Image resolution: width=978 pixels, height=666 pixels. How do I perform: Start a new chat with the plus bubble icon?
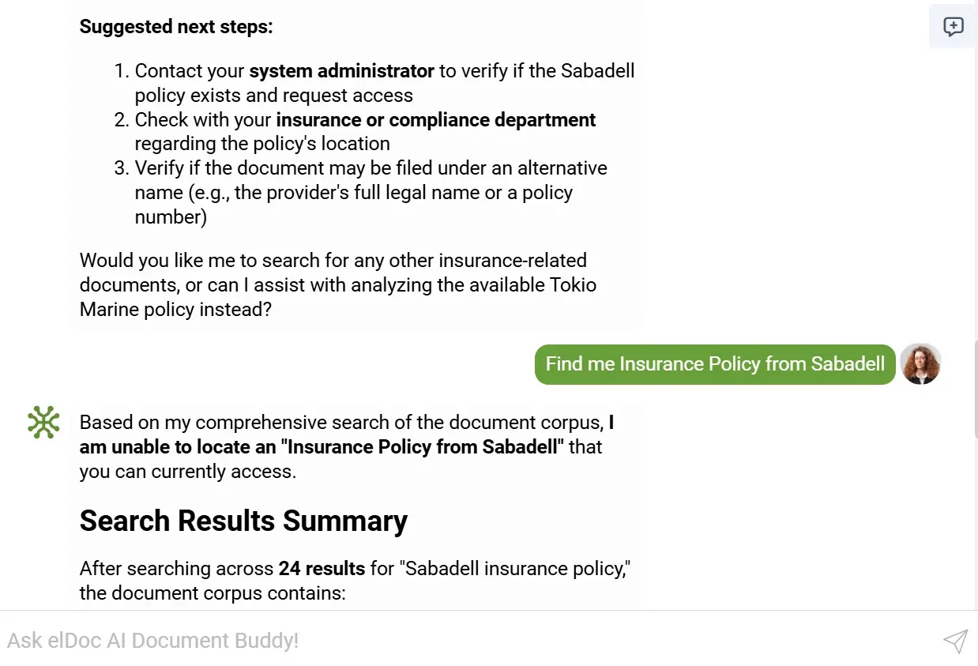[953, 27]
